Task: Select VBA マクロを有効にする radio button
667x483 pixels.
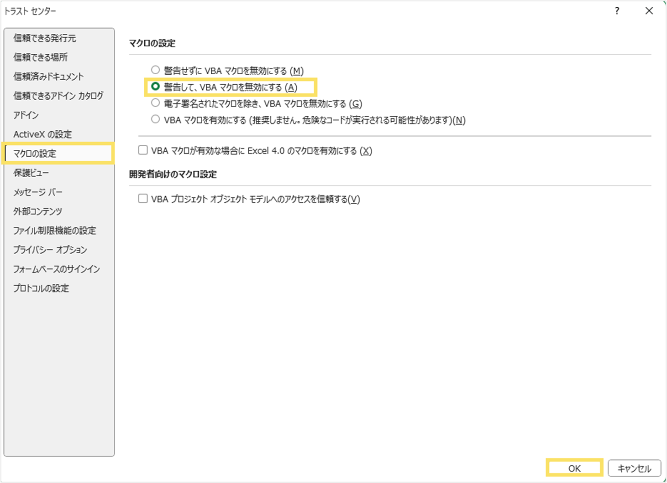Action: point(156,119)
